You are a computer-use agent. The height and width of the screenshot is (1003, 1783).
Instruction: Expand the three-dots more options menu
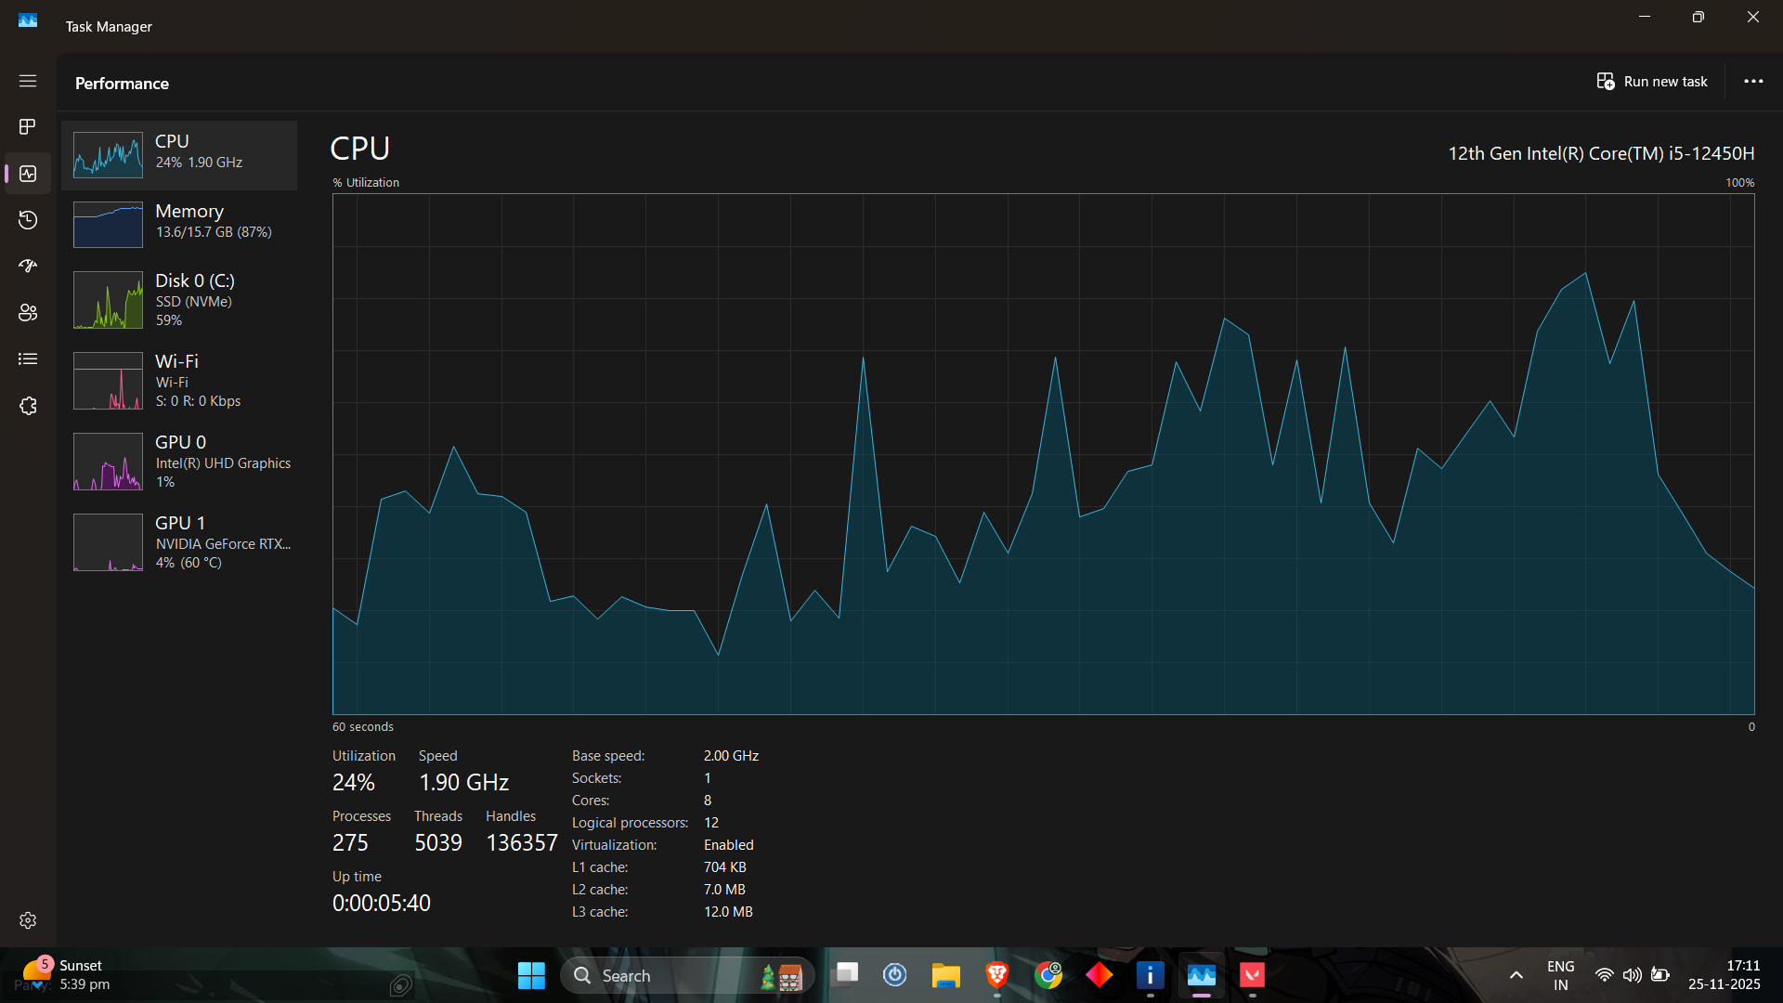pos(1753,82)
